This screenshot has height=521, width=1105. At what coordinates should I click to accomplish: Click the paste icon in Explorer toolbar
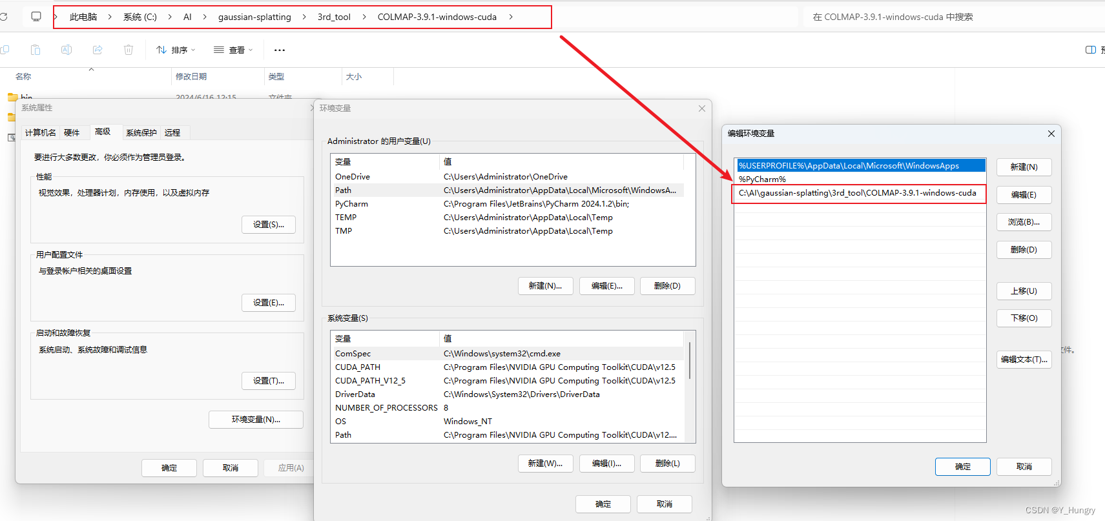point(36,50)
